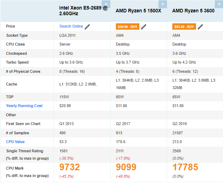Select the AMD Ryzen 5 3600 heading
This screenshot has width=223, height=183.
(x=193, y=11)
